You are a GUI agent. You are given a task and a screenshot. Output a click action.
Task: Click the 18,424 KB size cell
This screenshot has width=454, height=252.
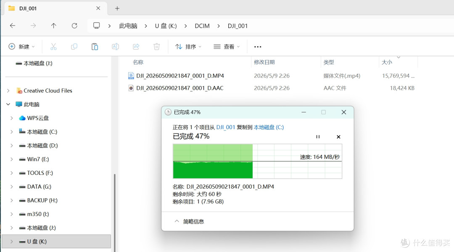[x=402, y=88]
